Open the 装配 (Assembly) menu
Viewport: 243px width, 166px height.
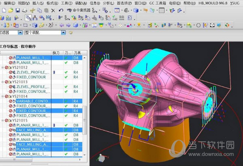81,3
